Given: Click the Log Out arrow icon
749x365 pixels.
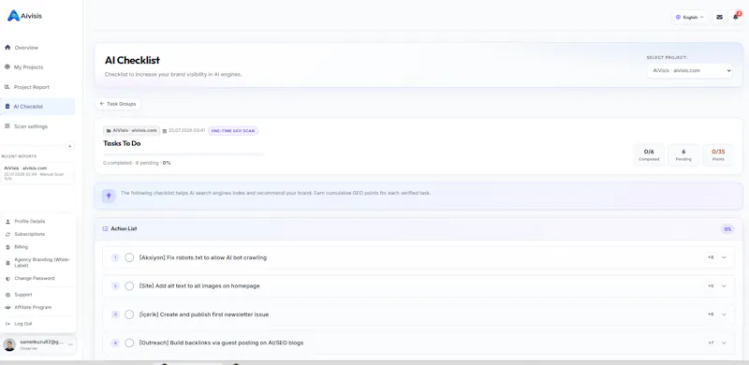Looking at the screenshot, I should pos(7,324).
